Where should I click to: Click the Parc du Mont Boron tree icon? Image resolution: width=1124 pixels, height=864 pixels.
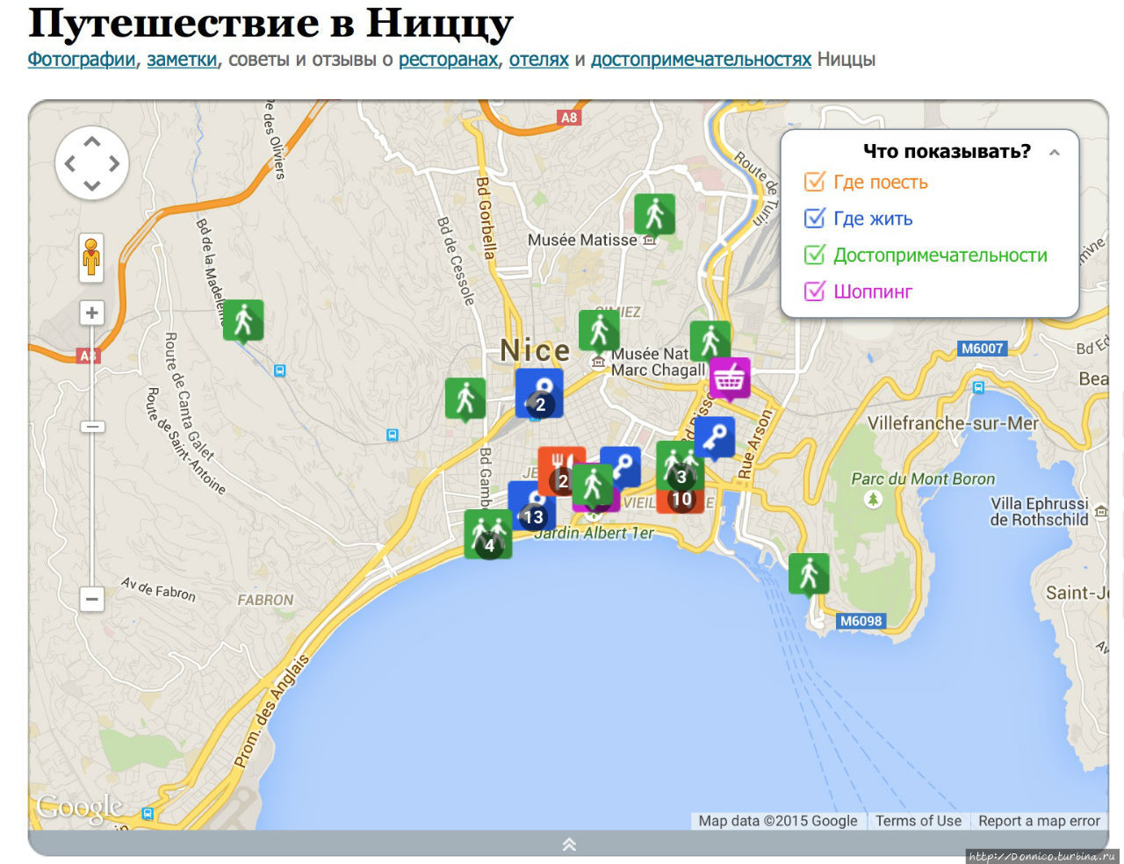(x=873, y=500)
